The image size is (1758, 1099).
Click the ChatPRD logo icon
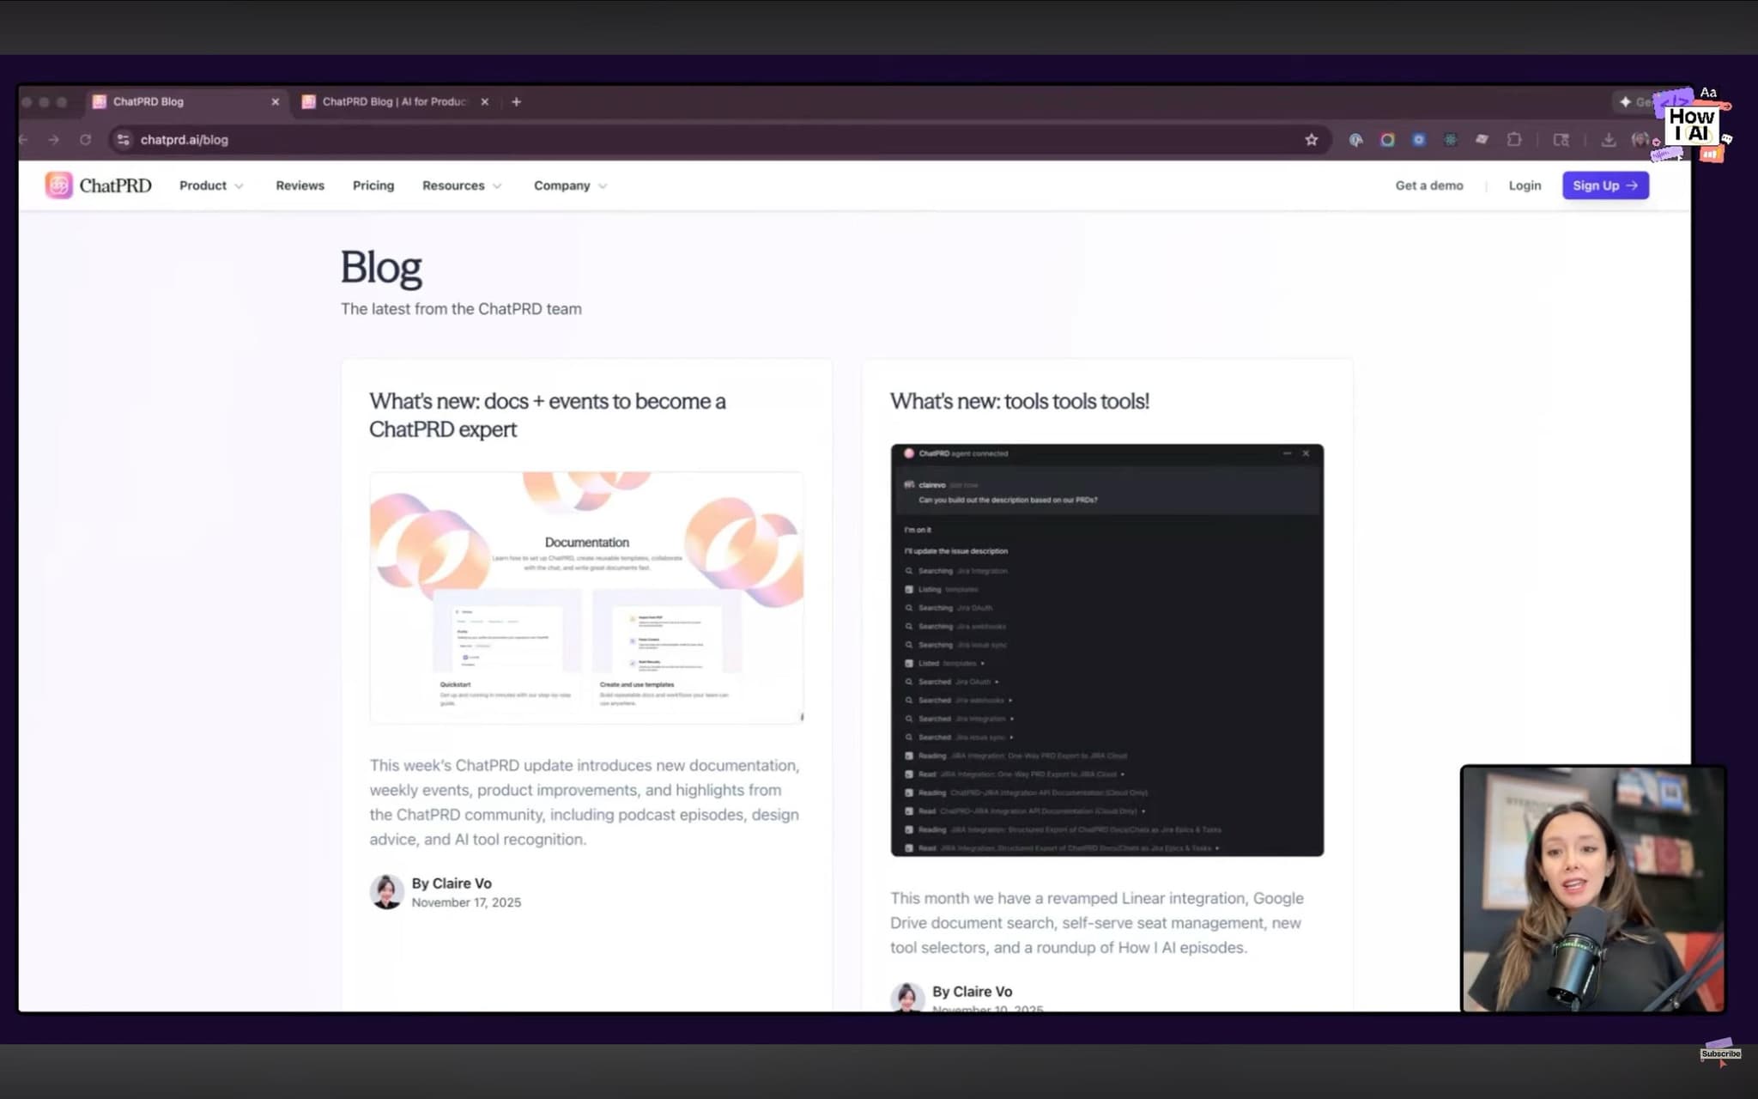(58, 185)
